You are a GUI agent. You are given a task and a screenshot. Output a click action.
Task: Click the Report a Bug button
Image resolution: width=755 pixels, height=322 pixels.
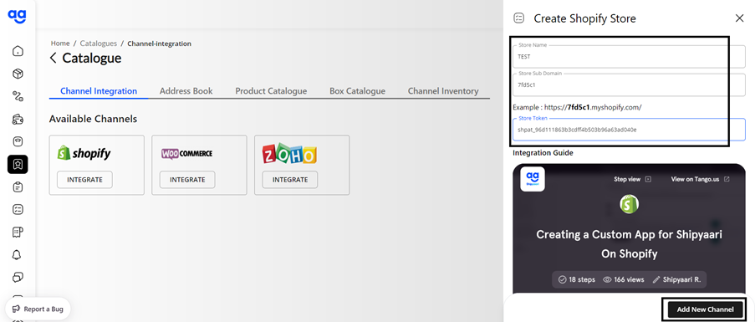point(38,309)
